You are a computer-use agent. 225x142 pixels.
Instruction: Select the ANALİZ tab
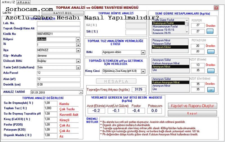tap(6, 2)
